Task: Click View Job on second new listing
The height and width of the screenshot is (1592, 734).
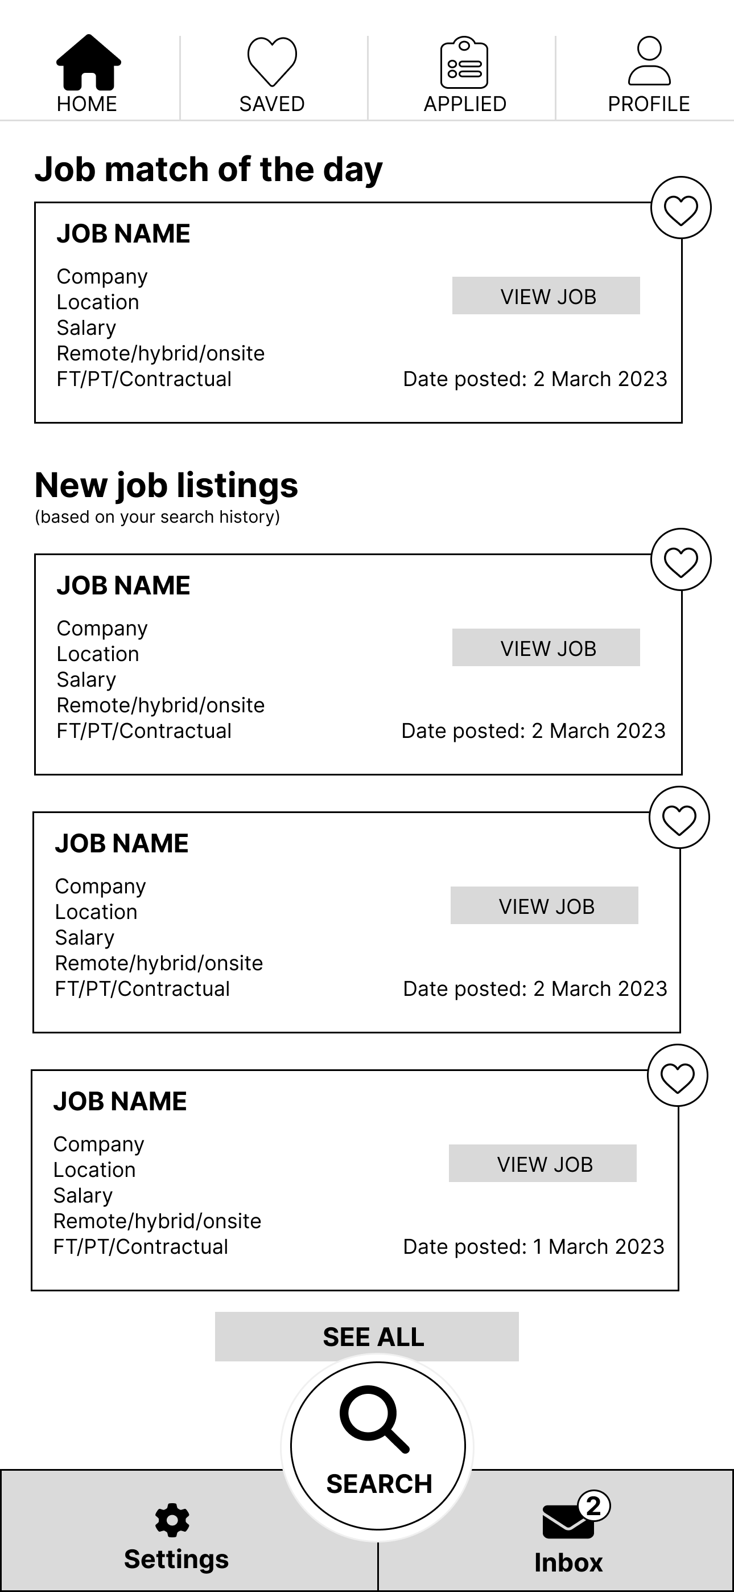Action: pos(545,906)
